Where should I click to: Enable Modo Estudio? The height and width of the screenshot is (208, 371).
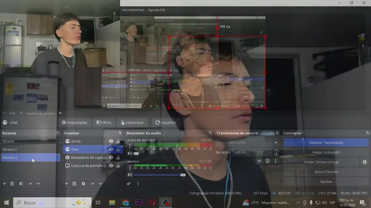tap(326, 172)
